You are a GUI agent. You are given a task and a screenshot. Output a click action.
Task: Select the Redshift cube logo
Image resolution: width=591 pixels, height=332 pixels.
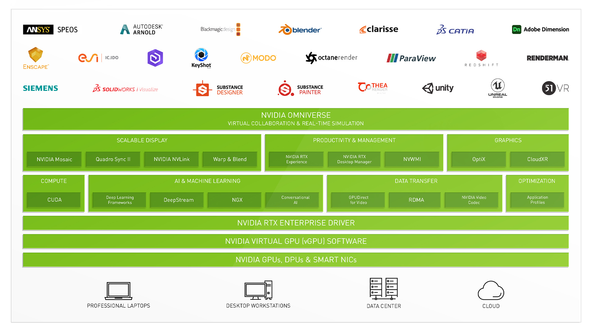481,56
